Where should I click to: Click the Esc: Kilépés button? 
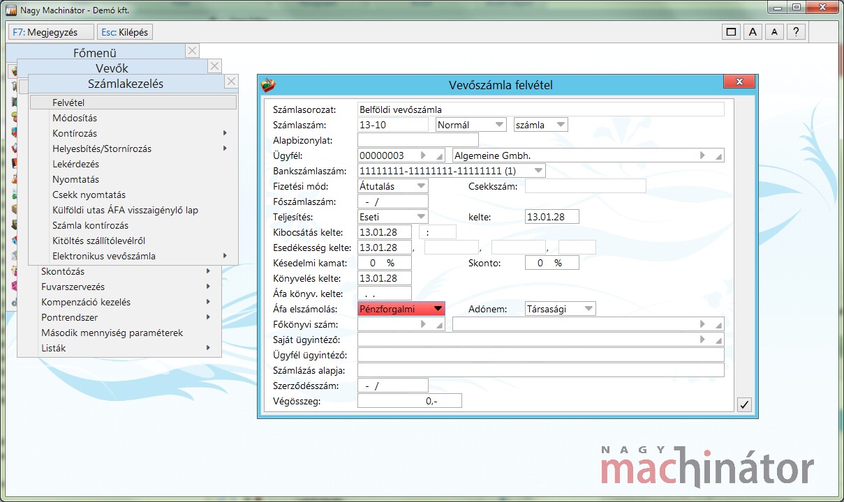point(125,32)
